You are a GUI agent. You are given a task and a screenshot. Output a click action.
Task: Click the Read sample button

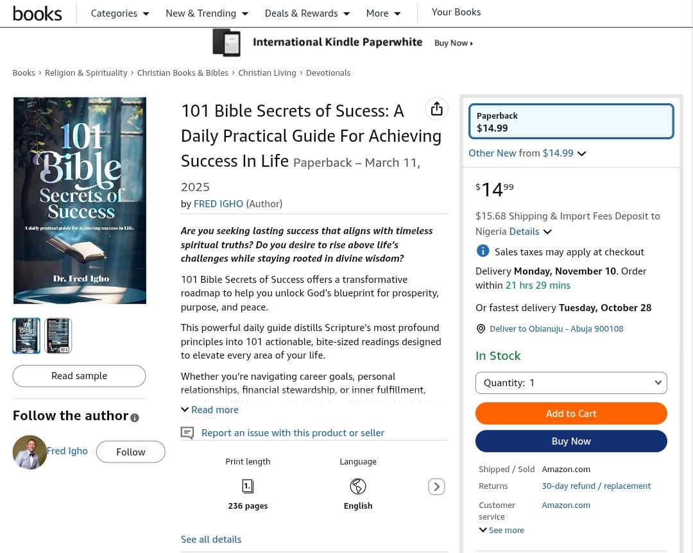click(79, 376)
